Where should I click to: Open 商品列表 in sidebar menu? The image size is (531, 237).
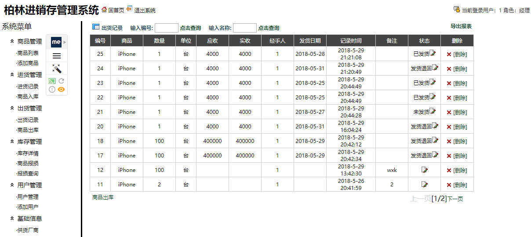[28, 53]
